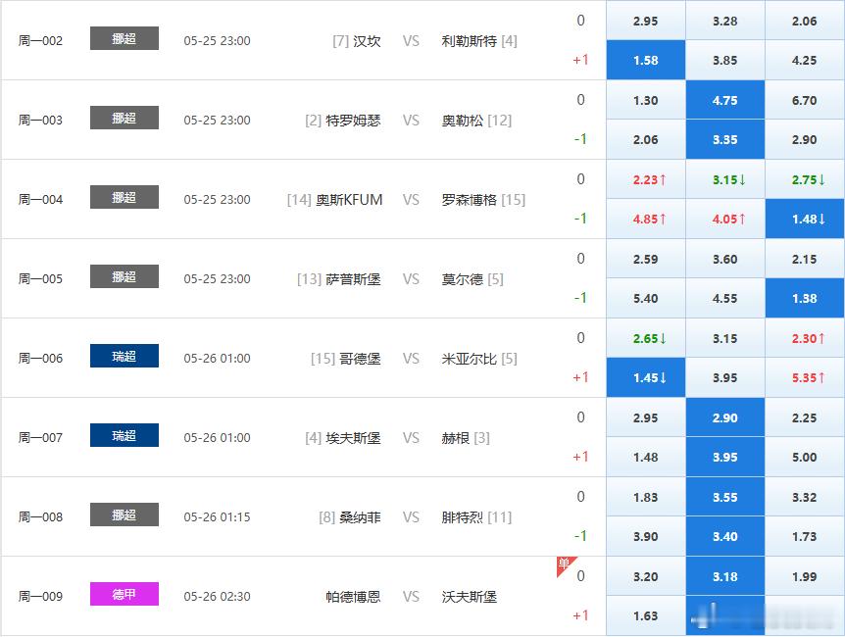Deselect highlighted odds 1.58 in 周一002

tap(646, 60)
